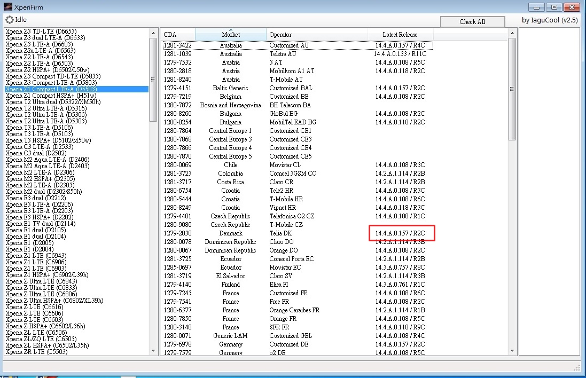Select the Comcel 3GSM CO row
Screen dimensions: 586x378
click(x=298, y=174)
